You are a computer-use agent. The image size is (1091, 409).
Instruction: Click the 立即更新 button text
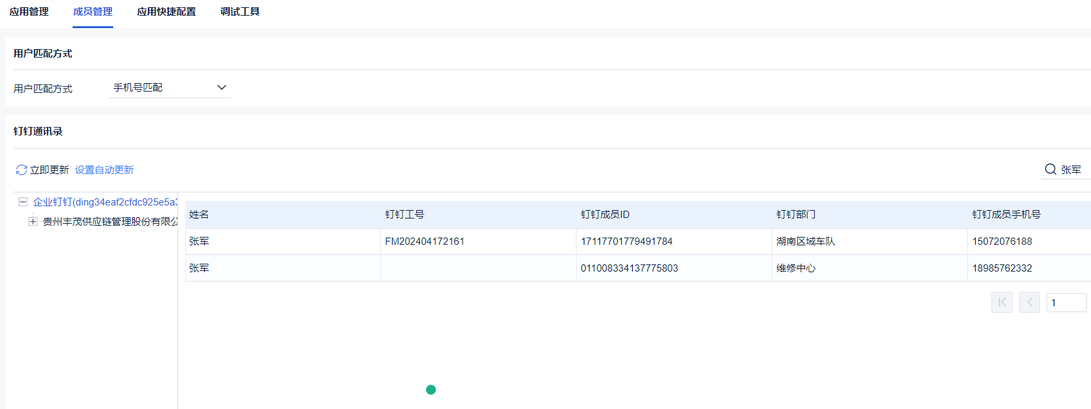click(x=49, y=170)
